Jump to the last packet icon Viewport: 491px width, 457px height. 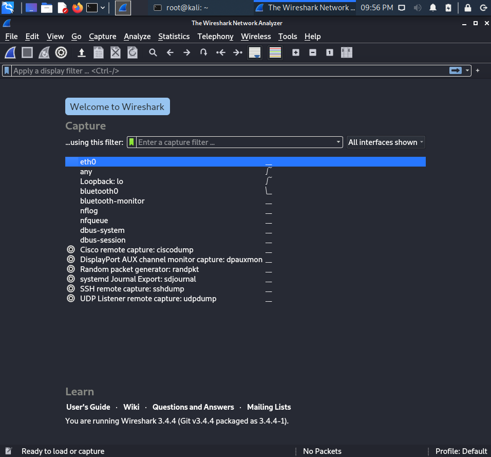pos(238,52)
